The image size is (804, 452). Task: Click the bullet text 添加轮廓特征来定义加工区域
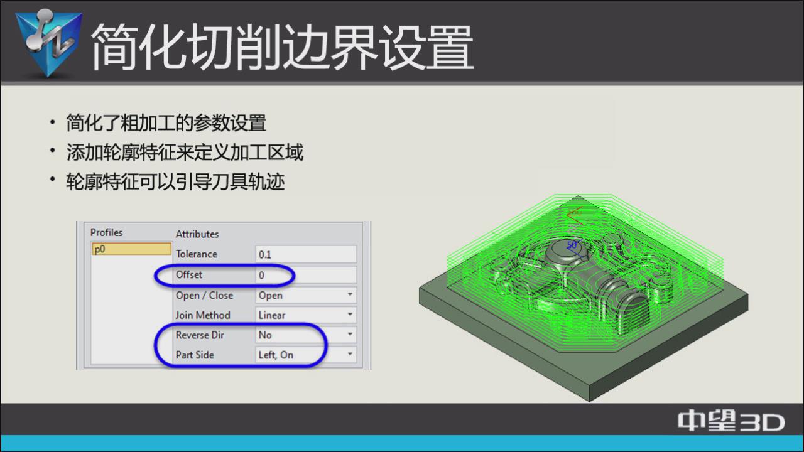(x=185, y=153)
